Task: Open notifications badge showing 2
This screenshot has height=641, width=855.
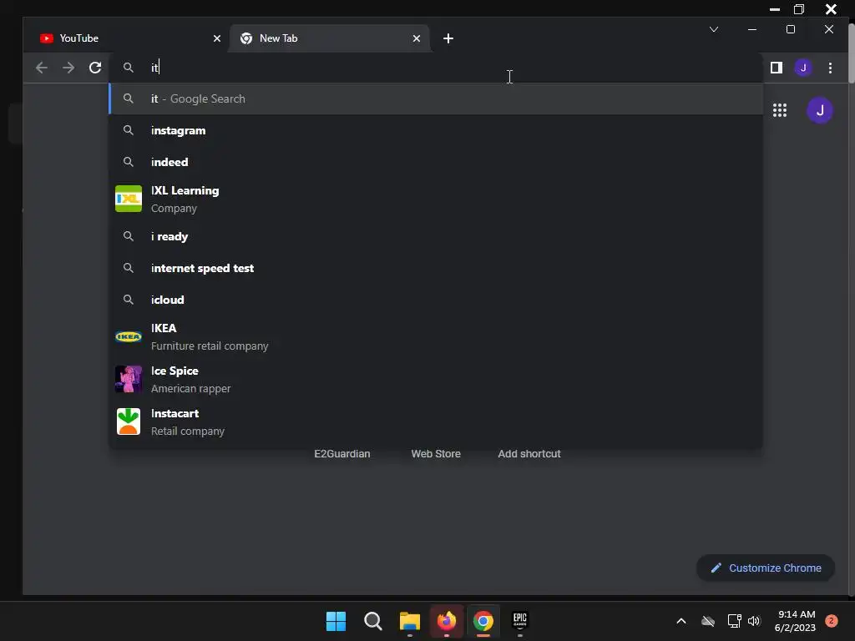Action: tap(831, 621)
